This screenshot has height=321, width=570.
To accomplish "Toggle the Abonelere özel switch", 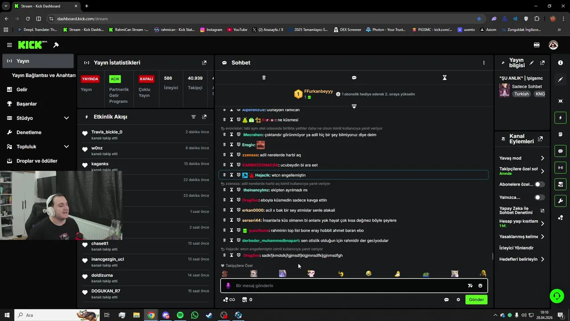I will tap(539, 184).
